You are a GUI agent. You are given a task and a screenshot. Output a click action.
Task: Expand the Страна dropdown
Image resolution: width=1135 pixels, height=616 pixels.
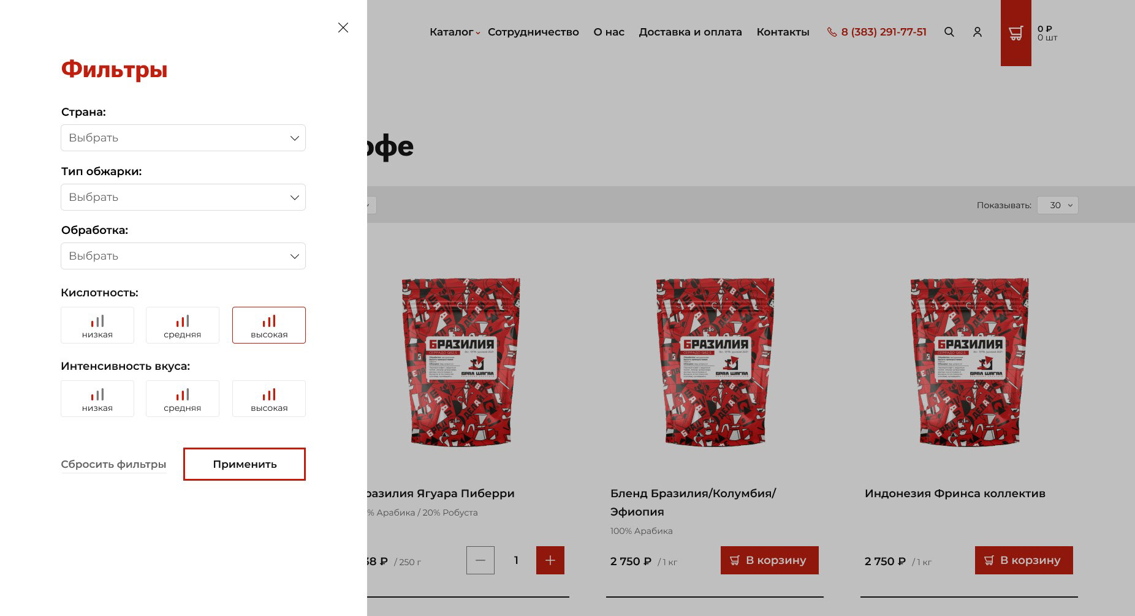tap(183, 138)
